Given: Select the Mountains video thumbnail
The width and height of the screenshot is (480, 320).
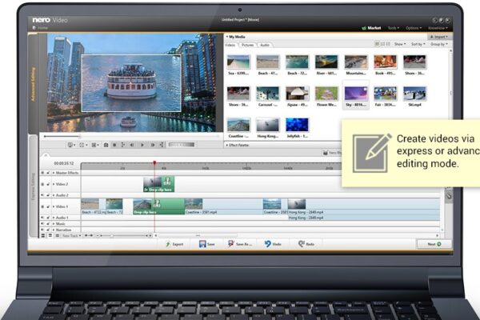Looking at the screenshot, I should [x=356, y=62].
